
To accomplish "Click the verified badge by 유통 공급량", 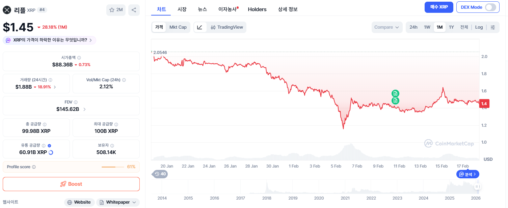I will 49,146.
